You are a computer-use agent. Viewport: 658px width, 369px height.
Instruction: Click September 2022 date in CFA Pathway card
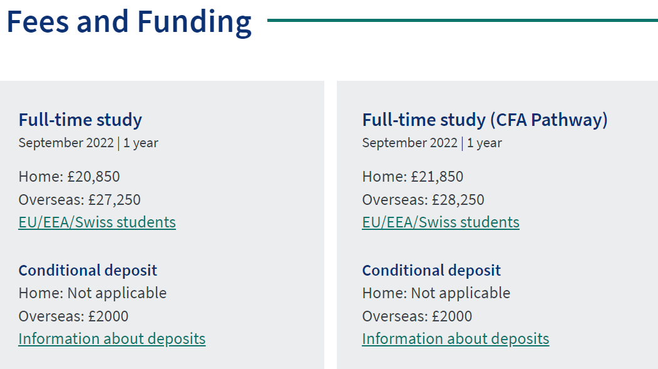click(x=409, y=143)
